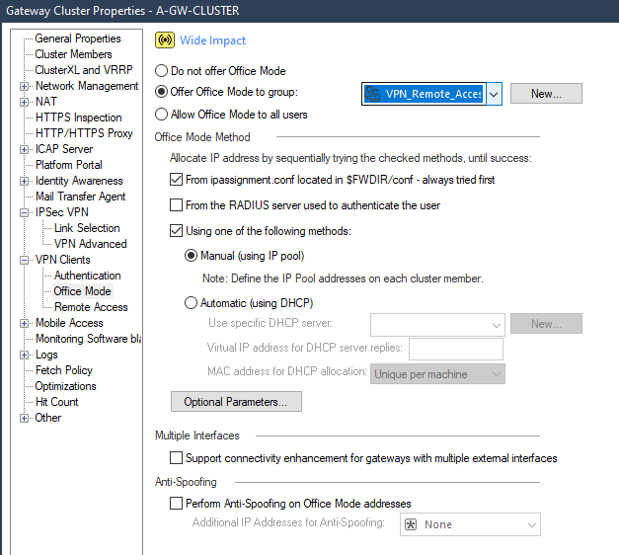619x555 pixels.
Task: Click the asterisk icon beside None
Action: [x=411, y=524]
